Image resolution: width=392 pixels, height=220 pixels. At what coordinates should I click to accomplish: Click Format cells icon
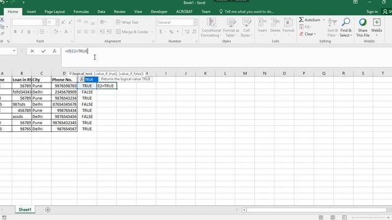click(x=288, y=23)
